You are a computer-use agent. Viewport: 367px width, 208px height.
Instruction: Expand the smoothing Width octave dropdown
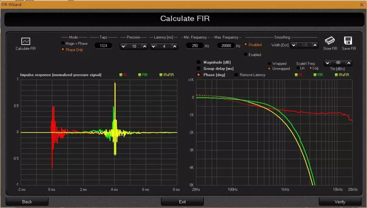(x=294, y=45)
